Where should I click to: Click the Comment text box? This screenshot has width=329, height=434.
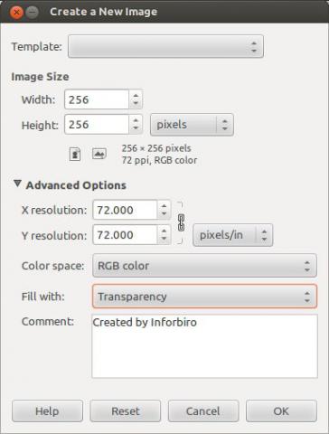point(204,346)
